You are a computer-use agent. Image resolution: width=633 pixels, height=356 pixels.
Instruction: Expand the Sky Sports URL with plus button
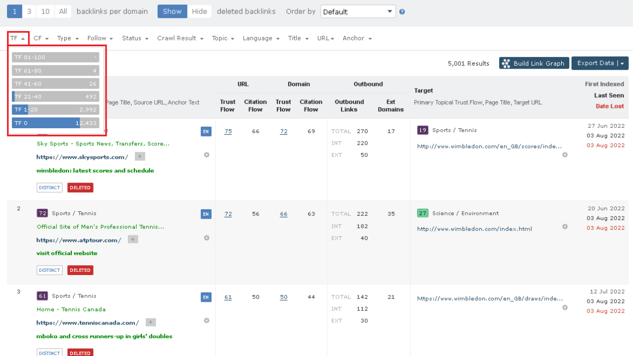tap(139, 155)
